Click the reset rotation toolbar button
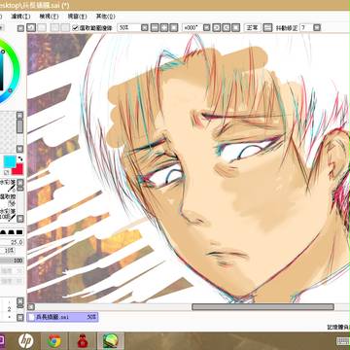This screenshot has width=350, height=350. click(235, 28)
